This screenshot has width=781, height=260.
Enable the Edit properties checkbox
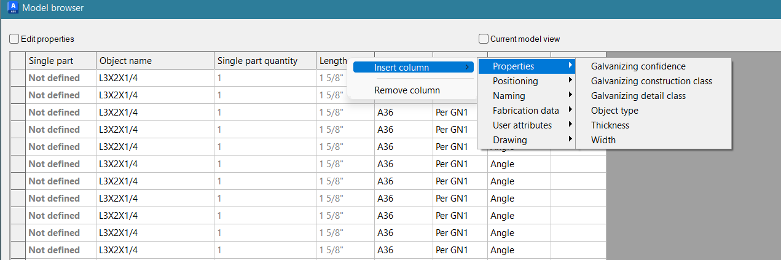click(14, 39)
